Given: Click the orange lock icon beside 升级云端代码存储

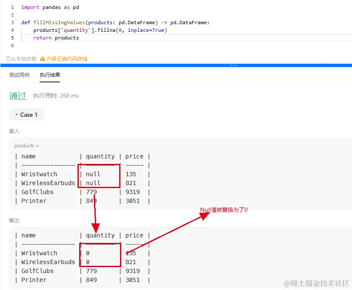Looking at the screenshot, I should 43,59.
